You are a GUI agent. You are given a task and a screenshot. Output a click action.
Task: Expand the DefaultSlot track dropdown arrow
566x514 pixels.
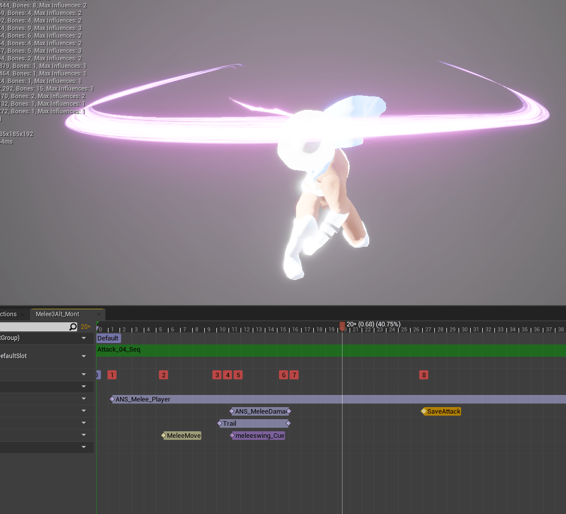(x=84, y=356)
